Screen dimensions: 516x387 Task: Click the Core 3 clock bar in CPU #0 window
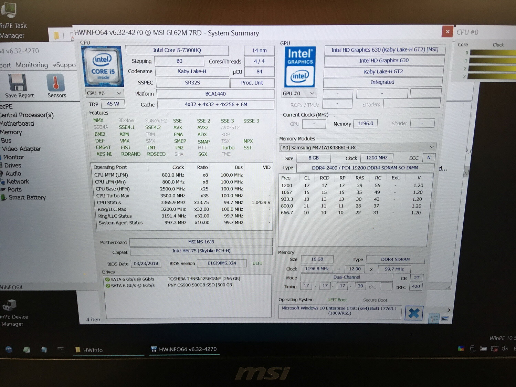point(492,76)
